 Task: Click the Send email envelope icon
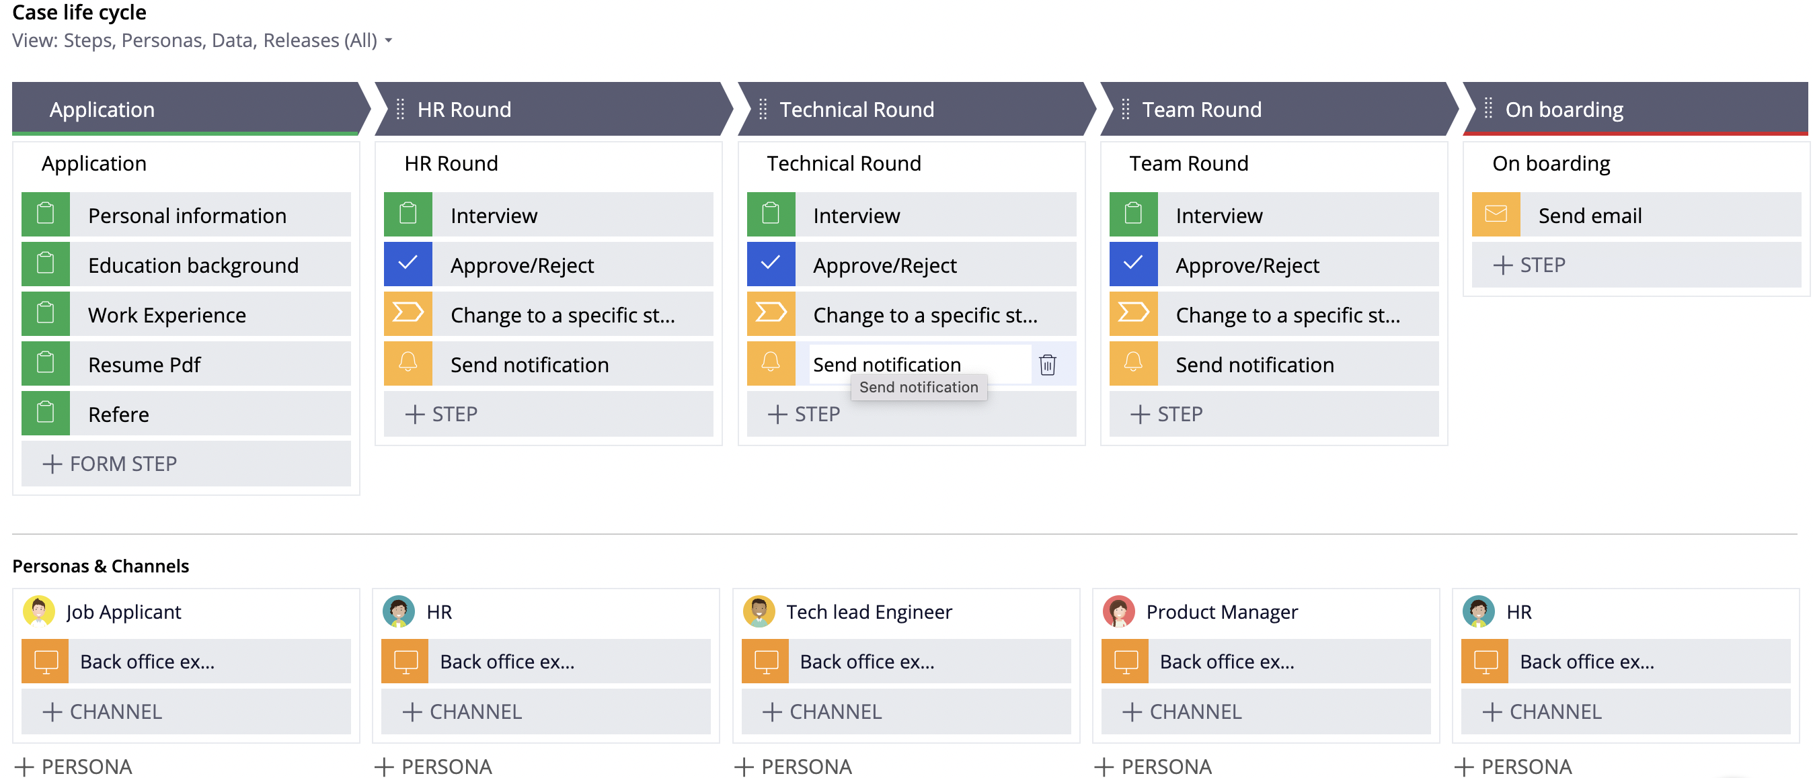pos(1496,214)
